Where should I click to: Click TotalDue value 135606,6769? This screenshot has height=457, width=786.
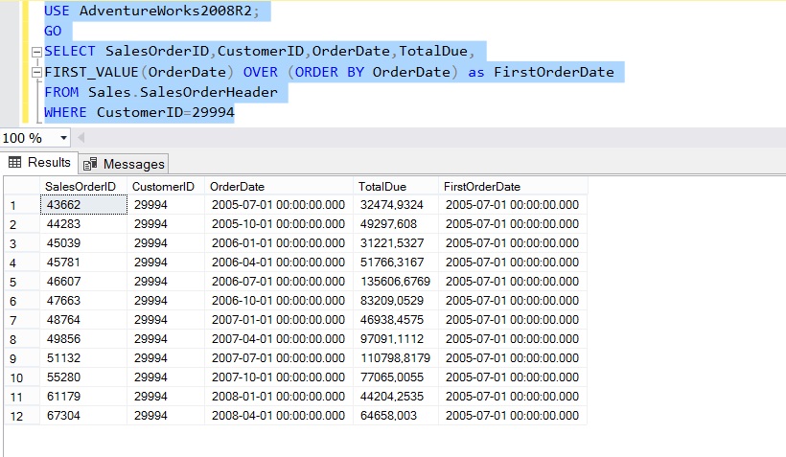pyautogui.click(x=396, y=282)
